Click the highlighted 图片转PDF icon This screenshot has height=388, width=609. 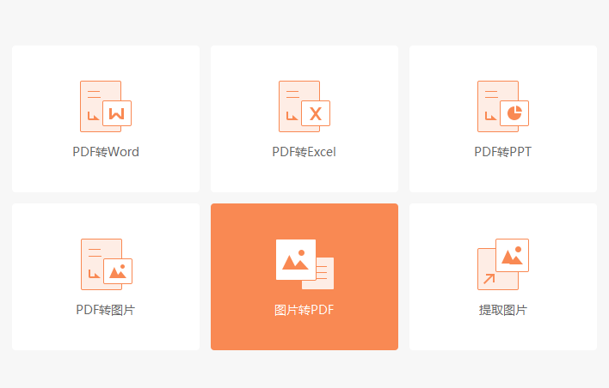click(304, 264)
